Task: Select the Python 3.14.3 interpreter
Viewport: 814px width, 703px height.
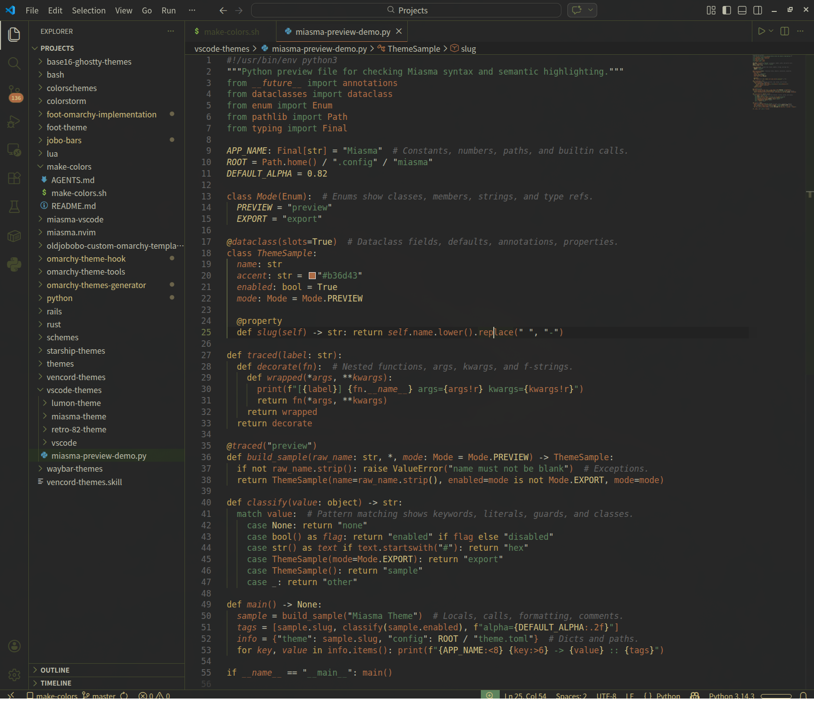Action: click(x=731, y=696)
